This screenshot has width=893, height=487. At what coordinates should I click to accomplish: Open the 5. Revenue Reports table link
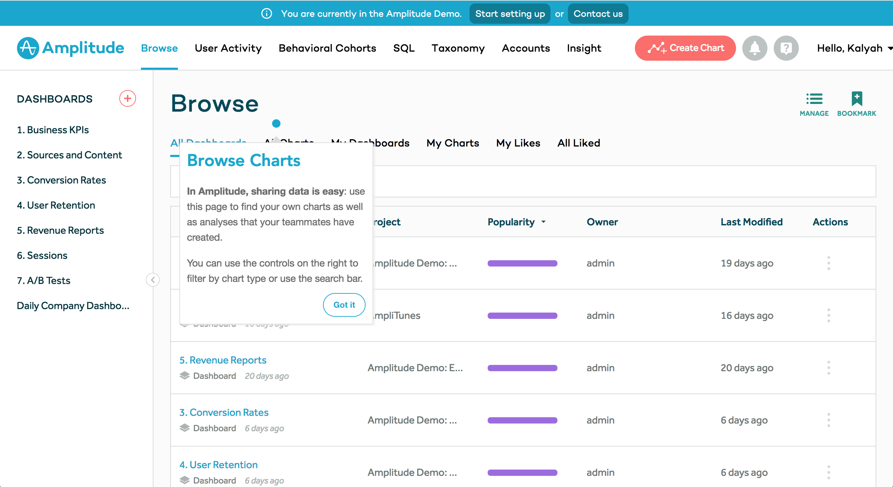(x=223, y=360)
